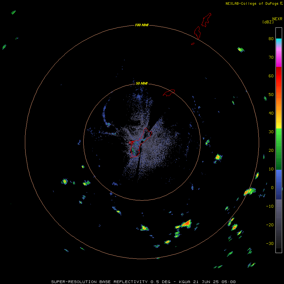The height and width of the screenshot is (284, 284).
Task: Click the -20 value on the dBZ scale
Action: pos(270,225)
